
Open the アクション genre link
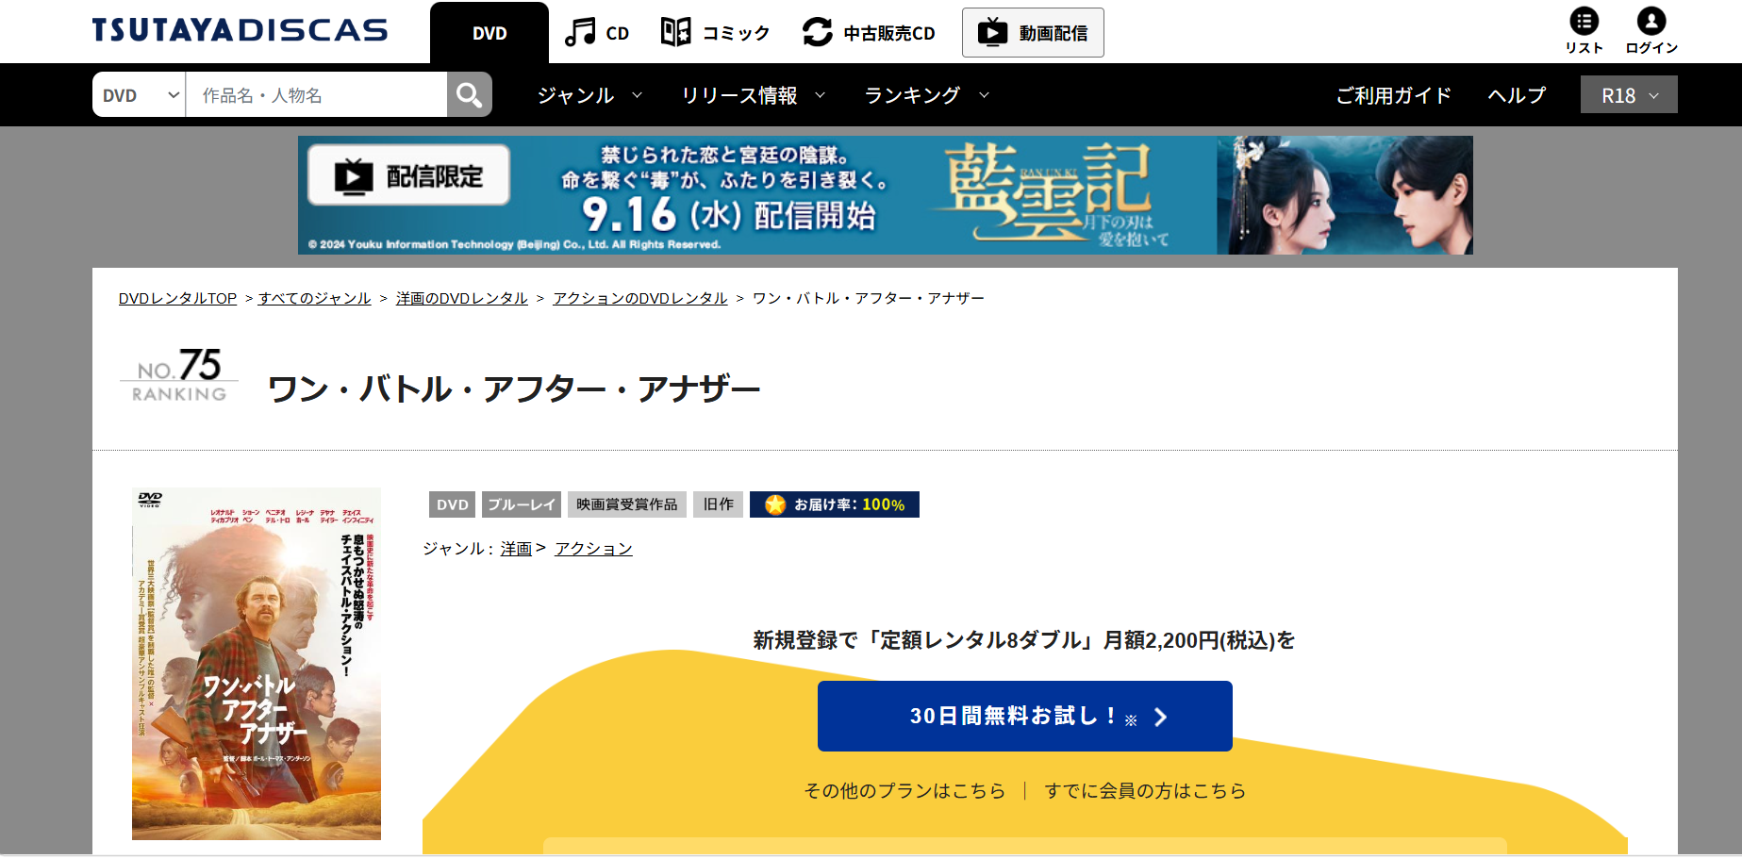tap(593, 549)
